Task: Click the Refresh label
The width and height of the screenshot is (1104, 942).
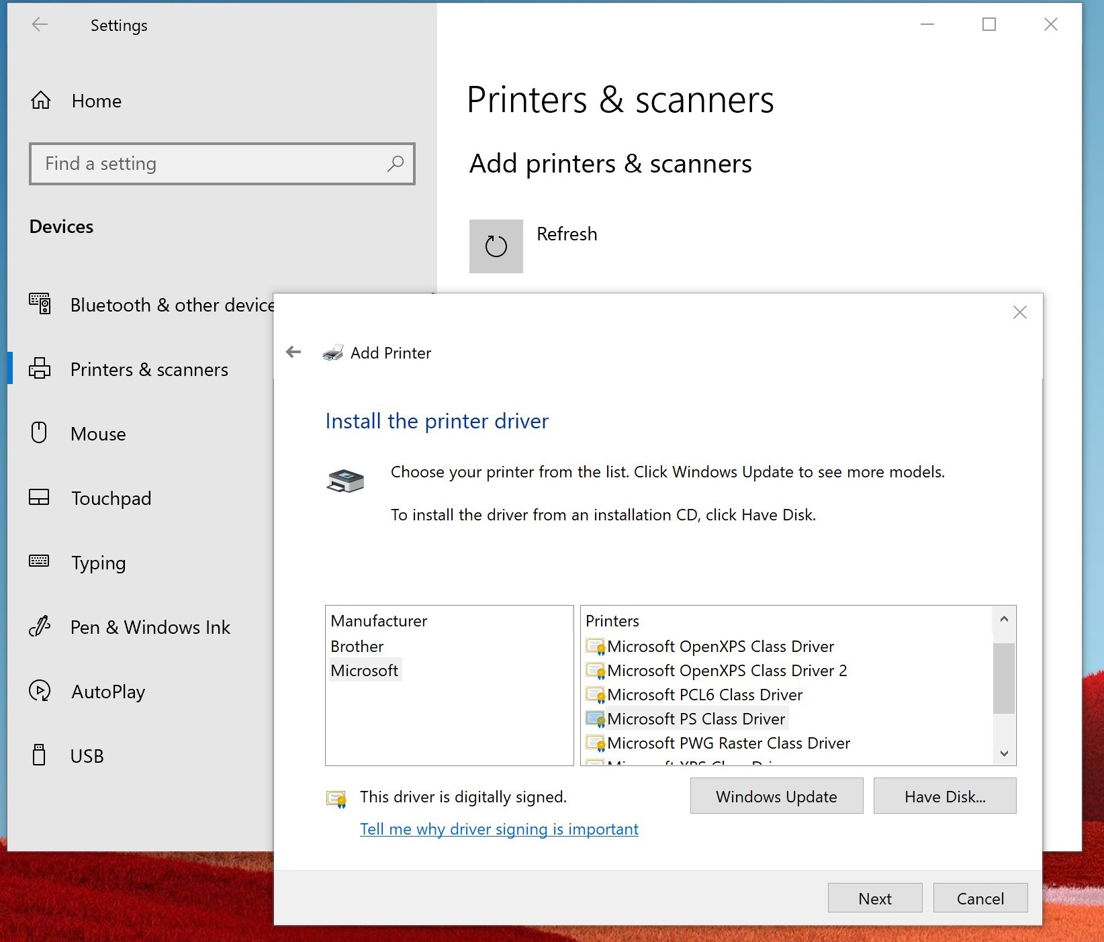Action: 567,234
